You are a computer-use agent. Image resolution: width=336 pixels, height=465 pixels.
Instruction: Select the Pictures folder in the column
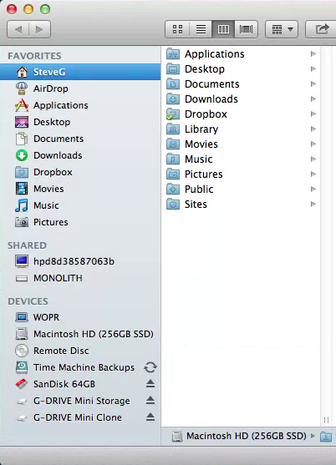241,174
